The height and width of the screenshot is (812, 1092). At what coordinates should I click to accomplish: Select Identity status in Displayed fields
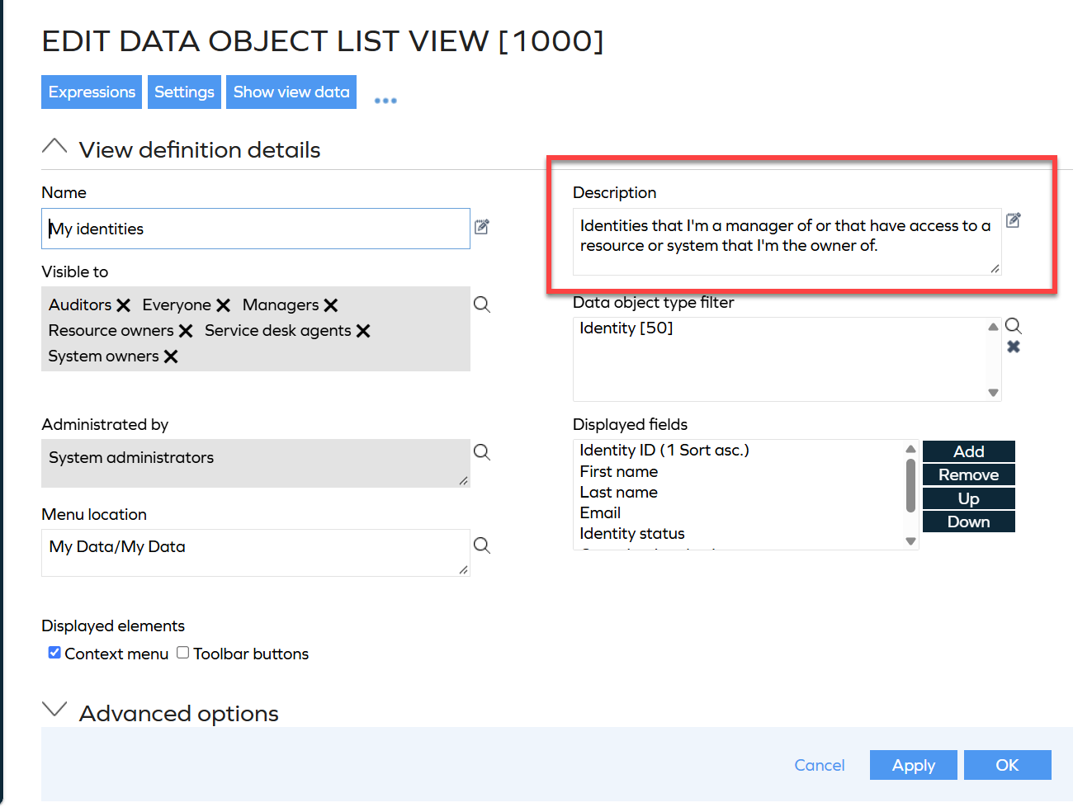632,533
